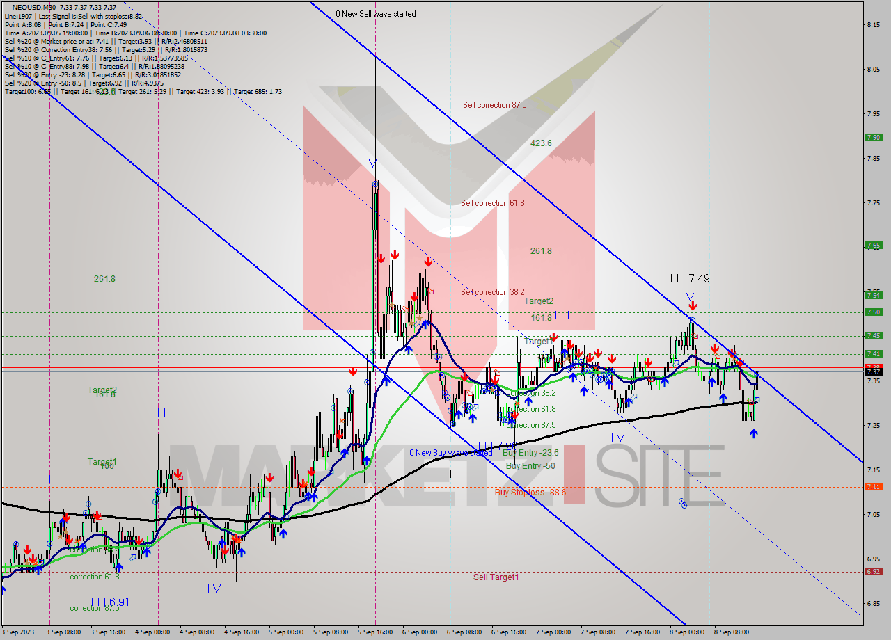Image resolution: width=891 pixels, height=640 pixels.
Task: Click the '8 Sep 08:00' time axis label
Action: [x=732, y=633]
